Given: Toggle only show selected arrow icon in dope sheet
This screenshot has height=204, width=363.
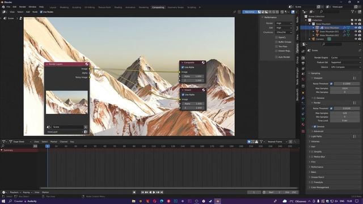Looking at the screenshot, I should click(249, 142).
